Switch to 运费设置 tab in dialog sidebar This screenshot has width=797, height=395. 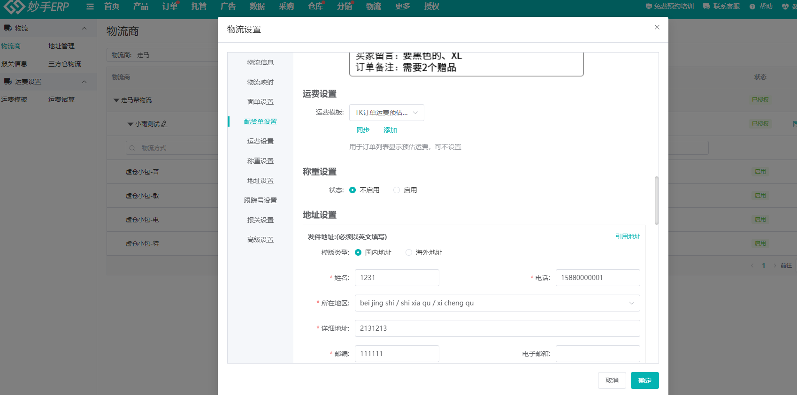260,141
